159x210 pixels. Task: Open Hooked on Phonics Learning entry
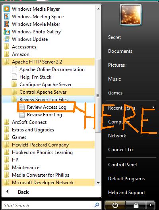pos(48,152)
